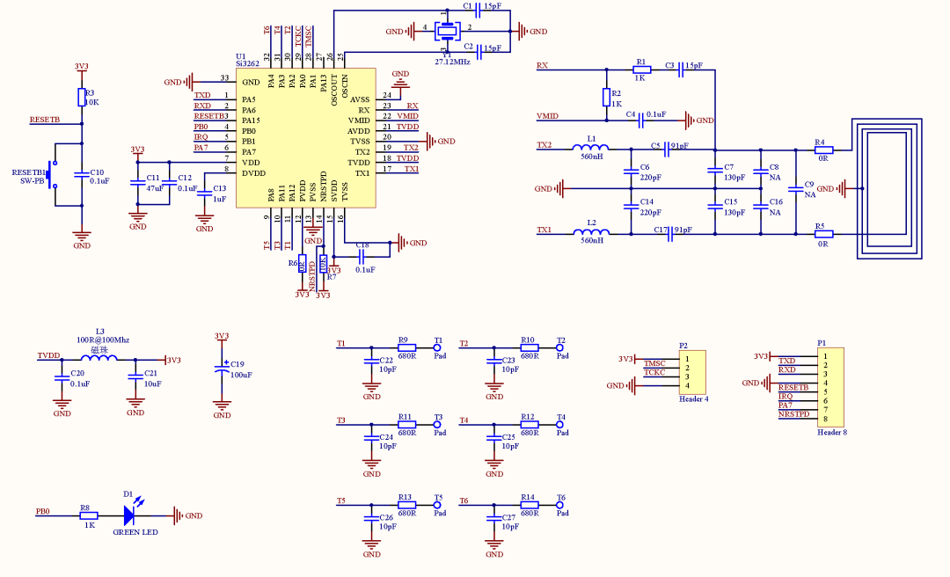Click the T1 Pad test point circle
This screenshot has width=950, height=577.
pyautogui.click(x=437, y=348)
